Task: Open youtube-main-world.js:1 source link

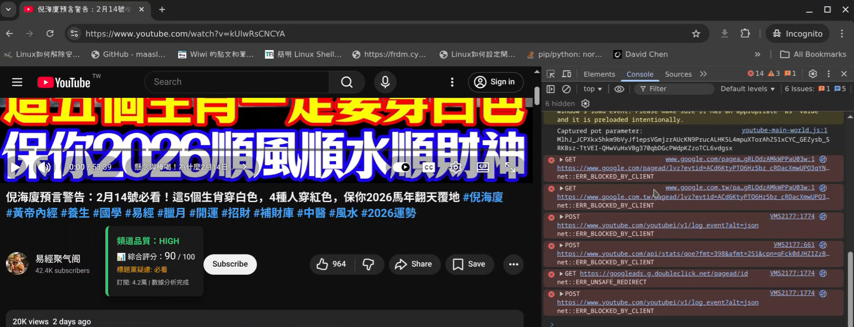Action: 784,130
